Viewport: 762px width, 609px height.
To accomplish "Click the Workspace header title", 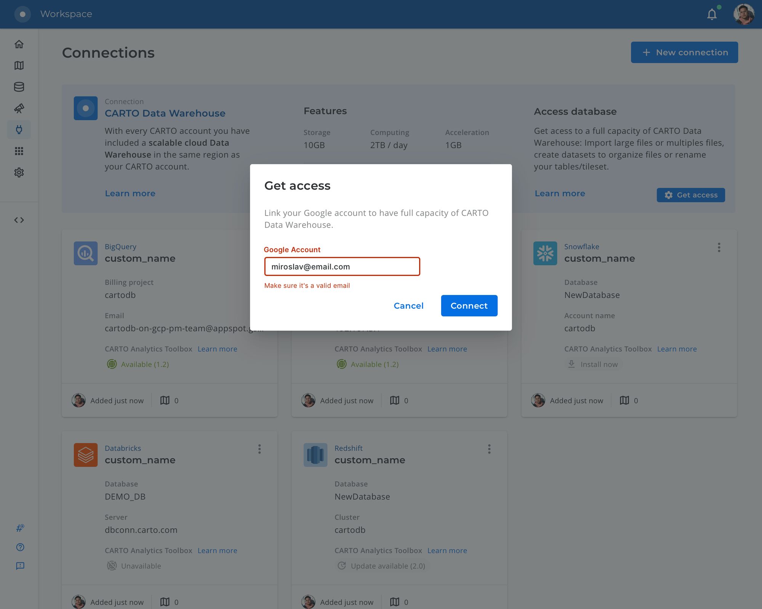I will pos(66,14).
